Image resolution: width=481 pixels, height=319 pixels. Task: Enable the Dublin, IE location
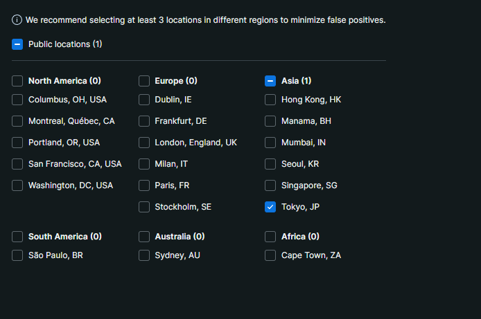[x=144, y=100]
